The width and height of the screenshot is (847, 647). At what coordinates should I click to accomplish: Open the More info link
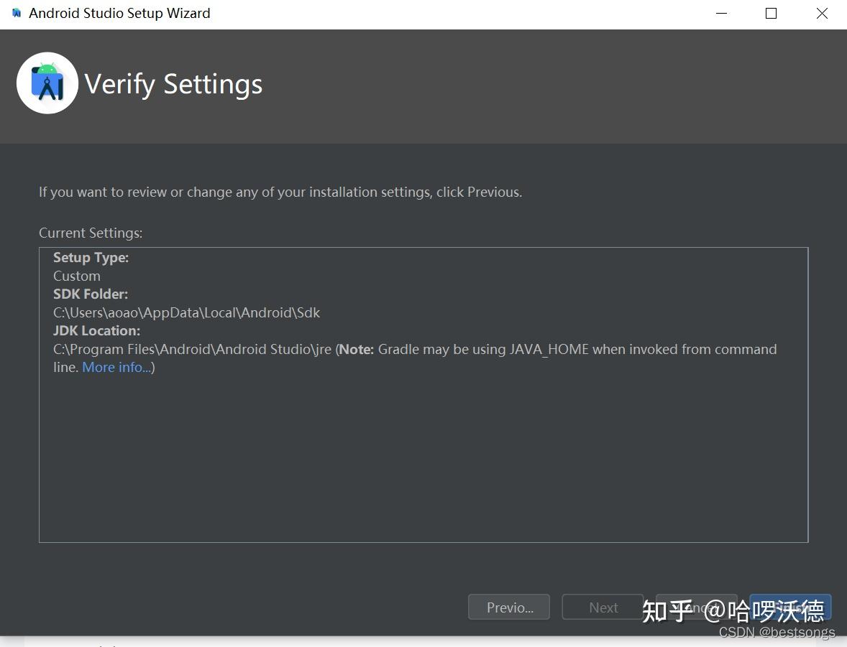pos(116,368)
